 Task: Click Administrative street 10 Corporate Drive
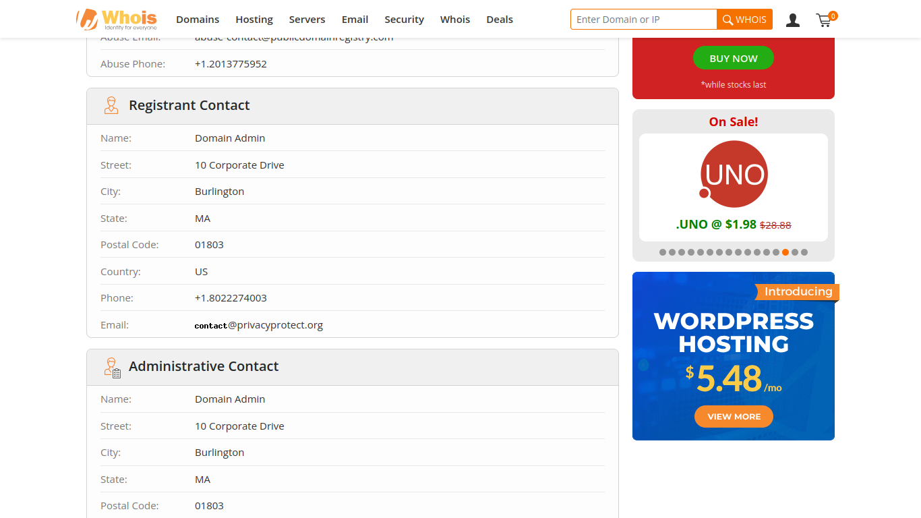coord(239,426)
